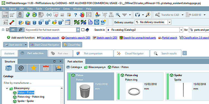Click the Variables search link
The height and width of the screenshot is (104, 209).
[x=50, y=38]
